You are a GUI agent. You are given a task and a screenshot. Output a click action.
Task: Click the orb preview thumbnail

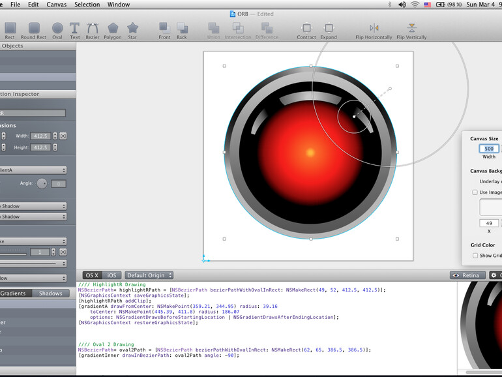tap(480, 325)
